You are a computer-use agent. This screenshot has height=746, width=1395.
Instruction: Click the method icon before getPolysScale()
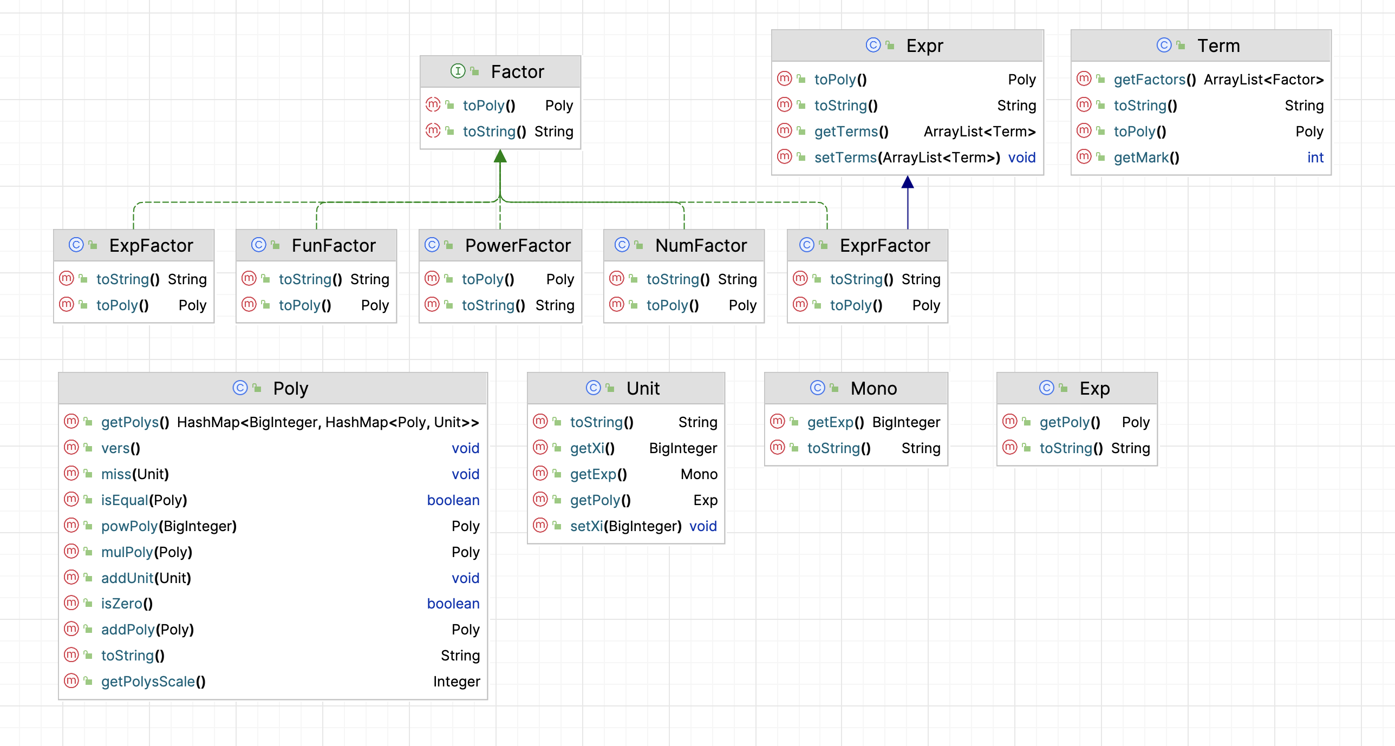(x=71, y=681)
